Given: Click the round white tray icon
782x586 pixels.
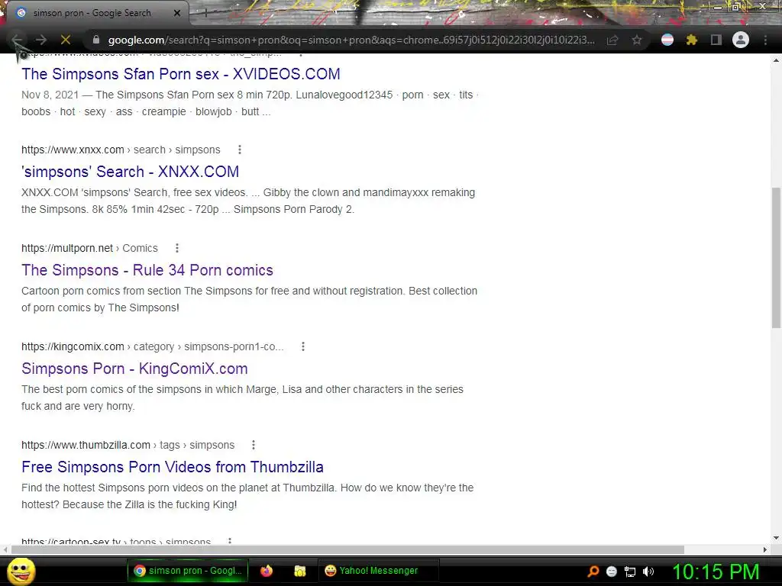Looking at the screenshot, I should pyautogui.click(x=612, y=572).
